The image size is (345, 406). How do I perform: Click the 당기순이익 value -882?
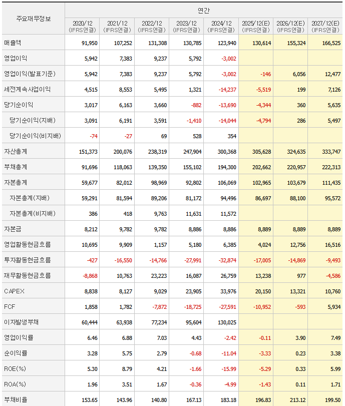tap(196, 106)
